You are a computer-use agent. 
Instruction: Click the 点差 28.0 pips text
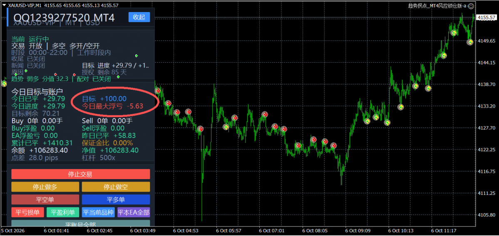(35, 157)
